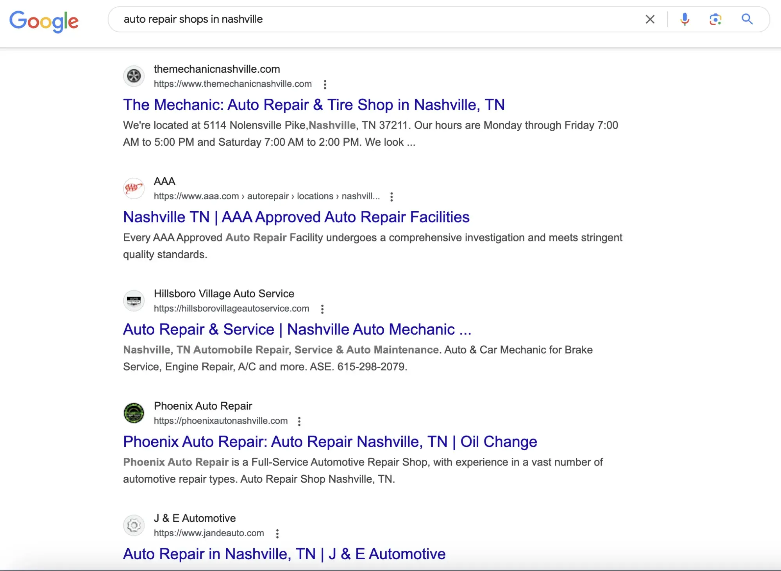This screenshot has width=781, height=571.
Task: Click the 'Full-Service Automotive Repair Shop' snippet
Action: pyautogui.click(x=363, y=471)
